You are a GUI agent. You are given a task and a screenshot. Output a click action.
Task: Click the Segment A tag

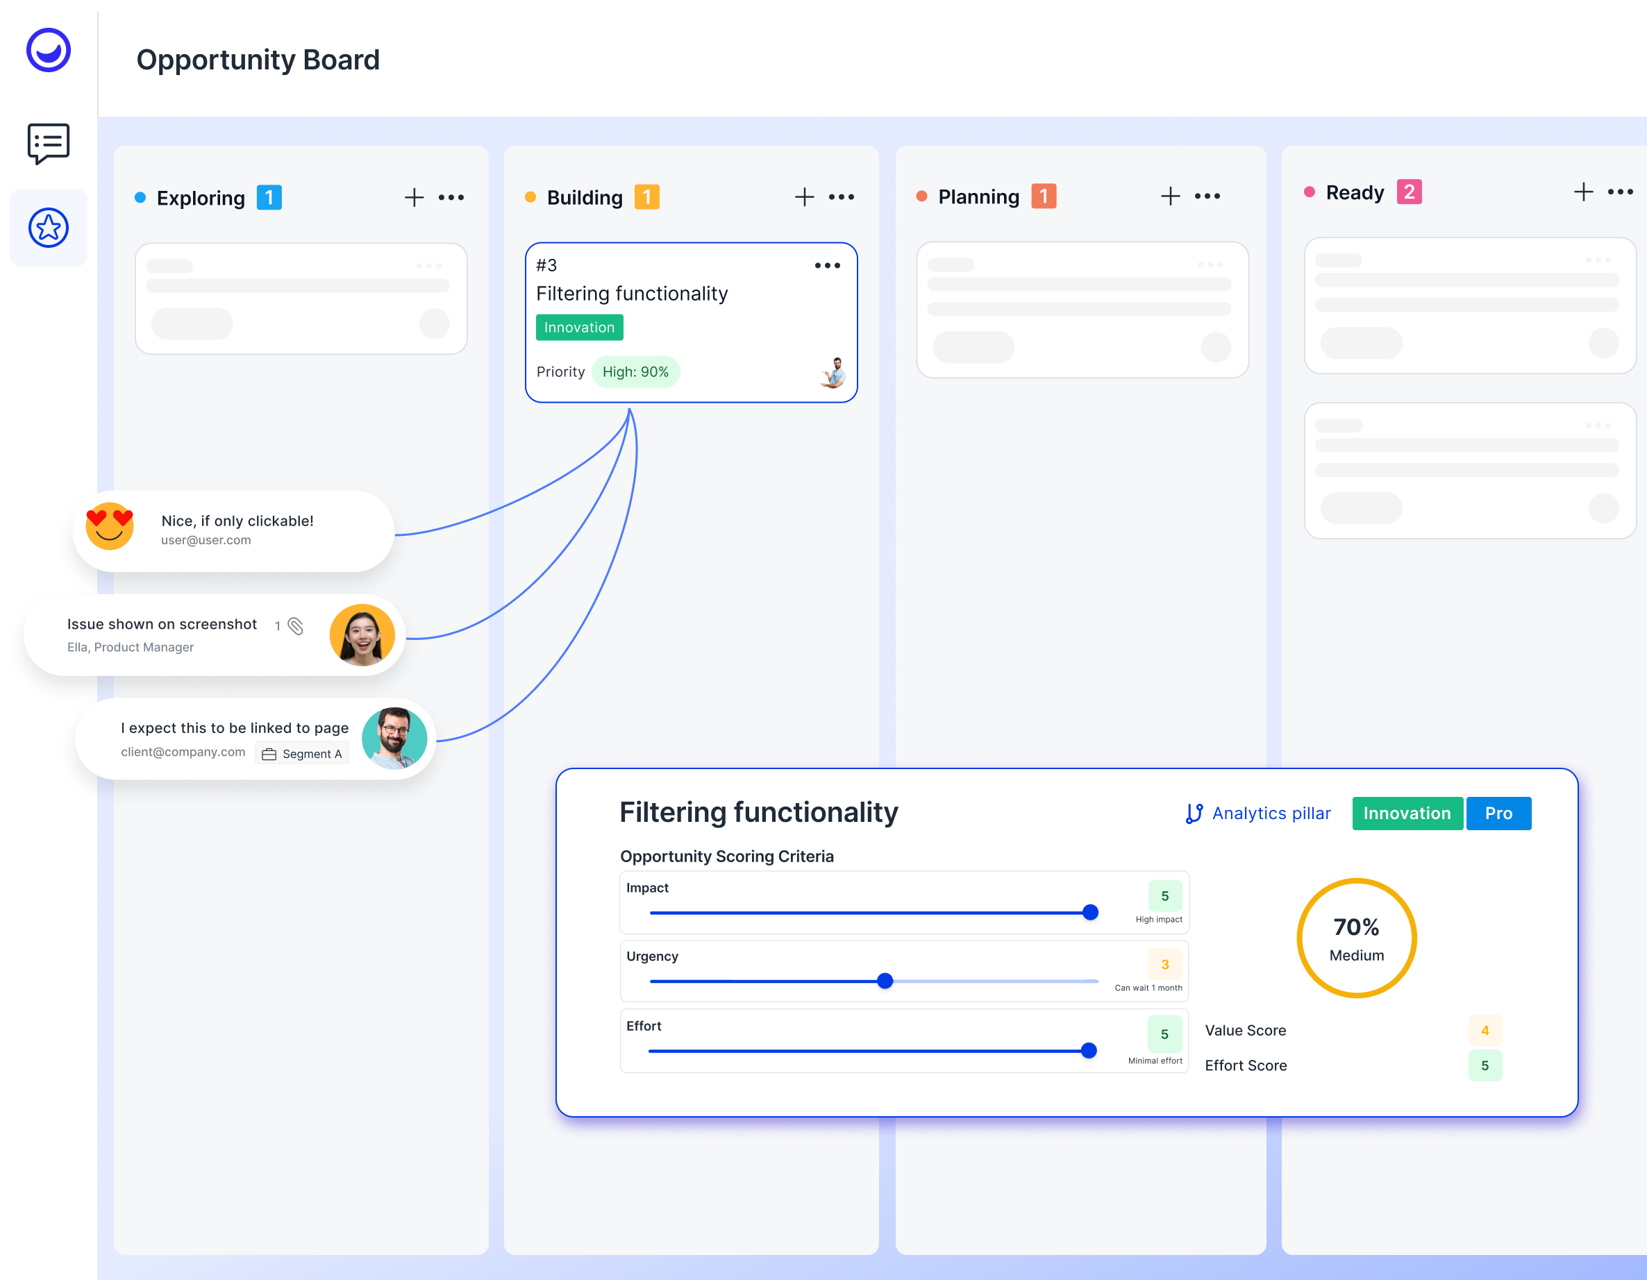point(303,754)
